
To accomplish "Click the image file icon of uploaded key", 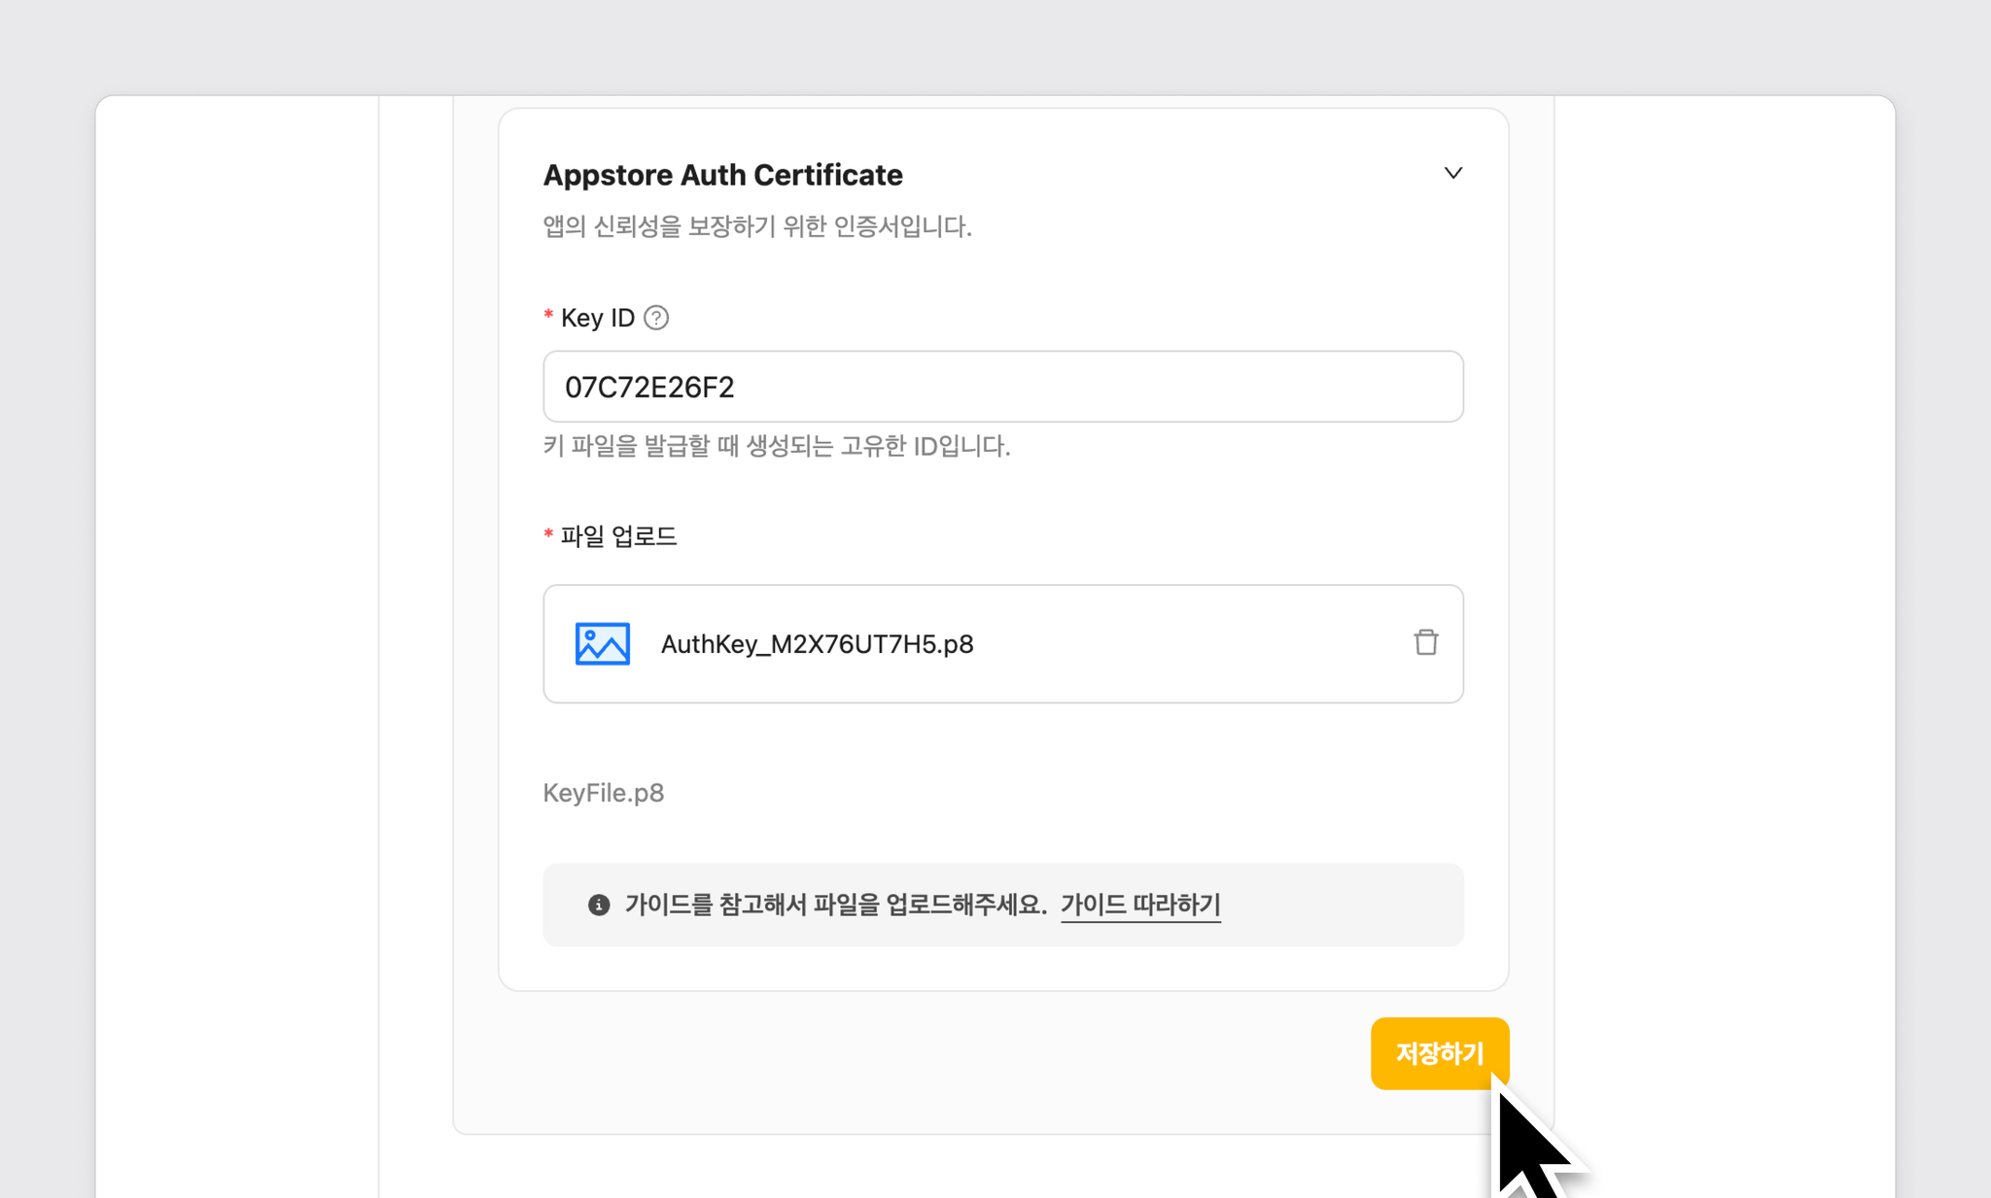I will [x=603, y=643].
